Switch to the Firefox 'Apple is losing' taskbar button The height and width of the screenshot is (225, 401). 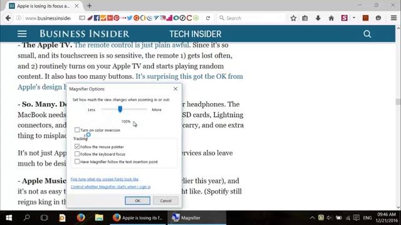click(x=138, y=217)
